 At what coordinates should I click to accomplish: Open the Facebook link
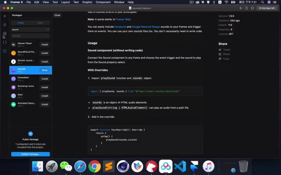pyautogui.click(x=120, y=26)
